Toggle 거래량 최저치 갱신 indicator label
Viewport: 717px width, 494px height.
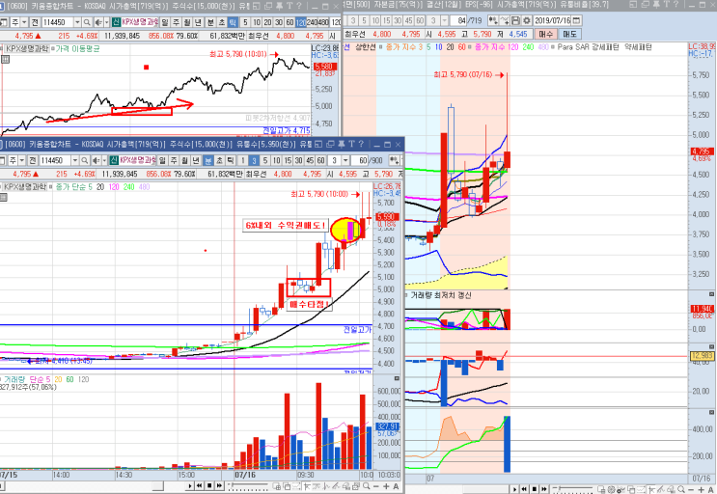441,295
